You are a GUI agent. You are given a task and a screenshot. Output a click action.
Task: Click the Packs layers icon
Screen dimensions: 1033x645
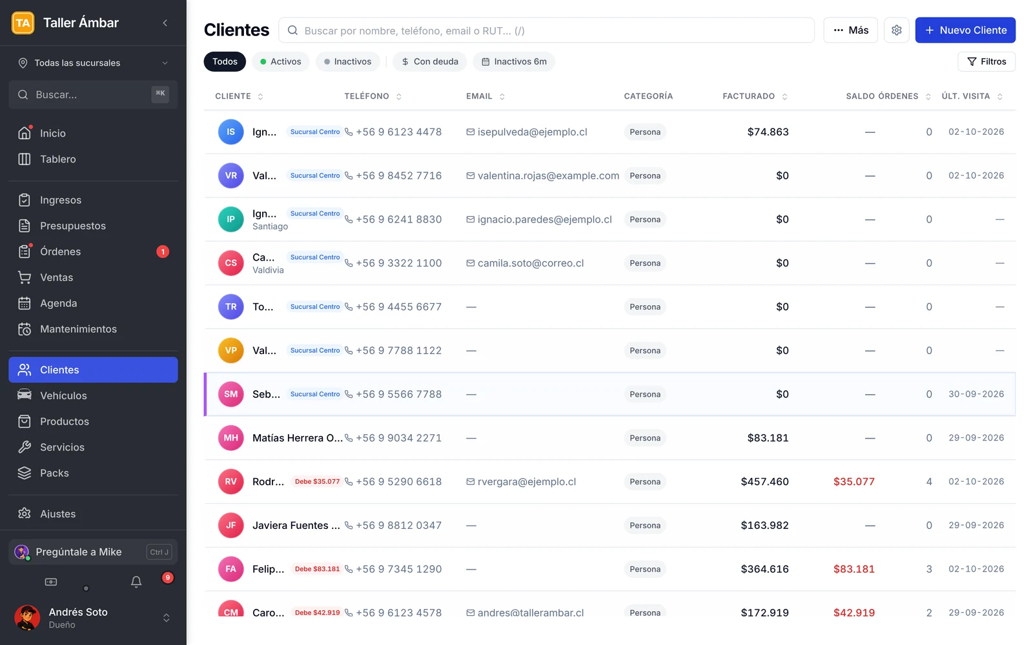click(x=25, y=473)
